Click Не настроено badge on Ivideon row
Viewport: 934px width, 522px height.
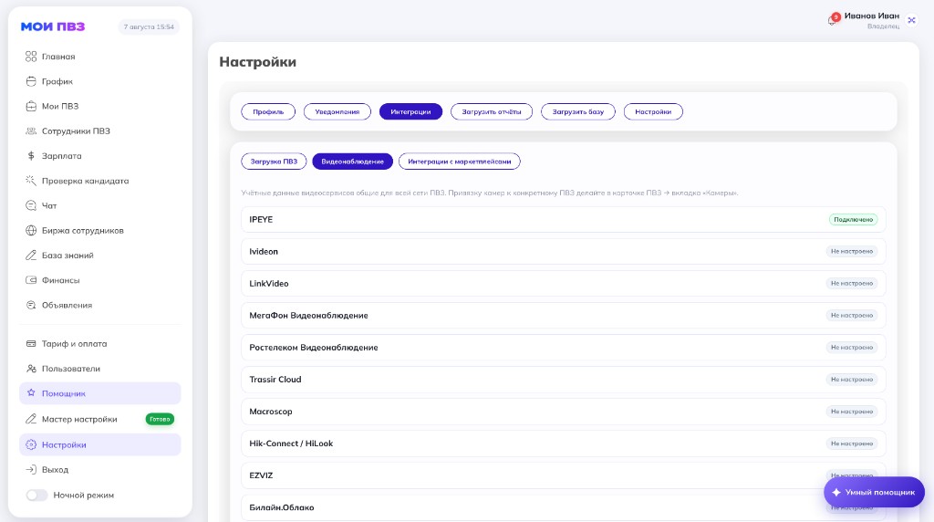point(852,252)
